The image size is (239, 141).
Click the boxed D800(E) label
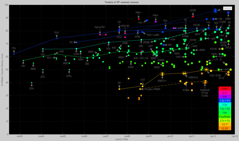[x=228, y=9]
